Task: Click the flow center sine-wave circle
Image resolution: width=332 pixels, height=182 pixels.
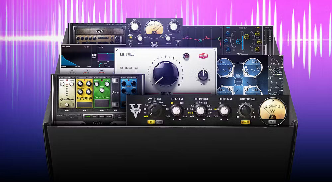Action: pos(239,81)
